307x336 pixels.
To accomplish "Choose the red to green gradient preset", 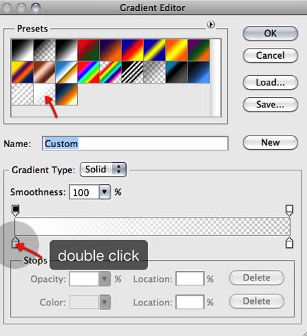I will click(89, 50).
